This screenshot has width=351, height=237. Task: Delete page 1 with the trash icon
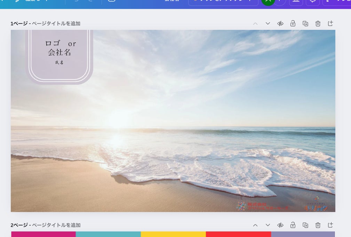coord(318,24)
